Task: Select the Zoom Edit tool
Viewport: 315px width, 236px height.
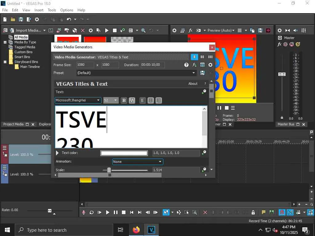Action: 194,212
